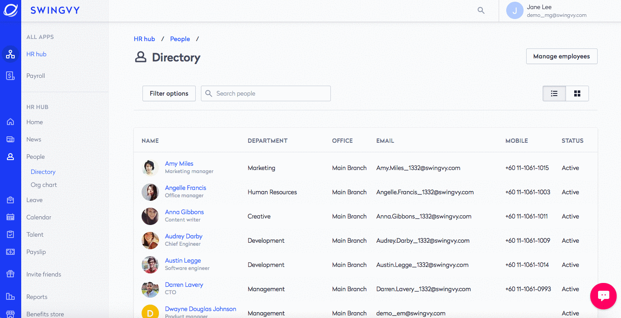Click the Calendar icon in sidebar
This screenshot has width=621, height=318.
click(x=10, y=217)
